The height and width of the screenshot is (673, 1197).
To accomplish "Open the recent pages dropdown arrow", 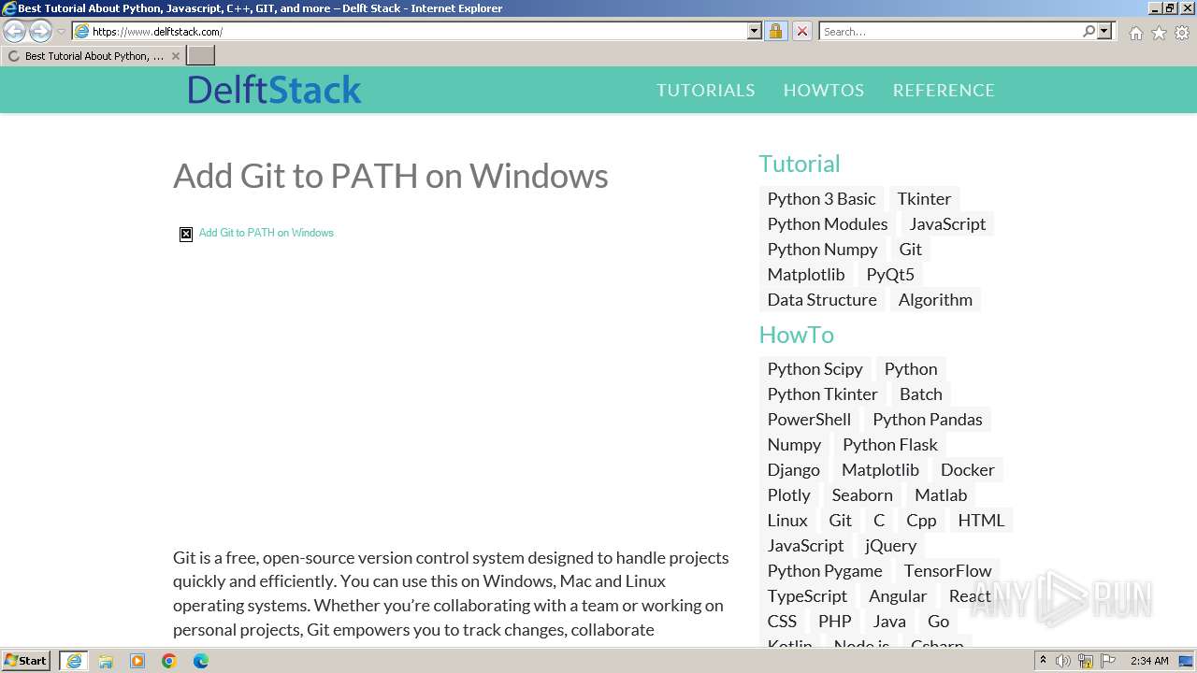I will (61, 32).
